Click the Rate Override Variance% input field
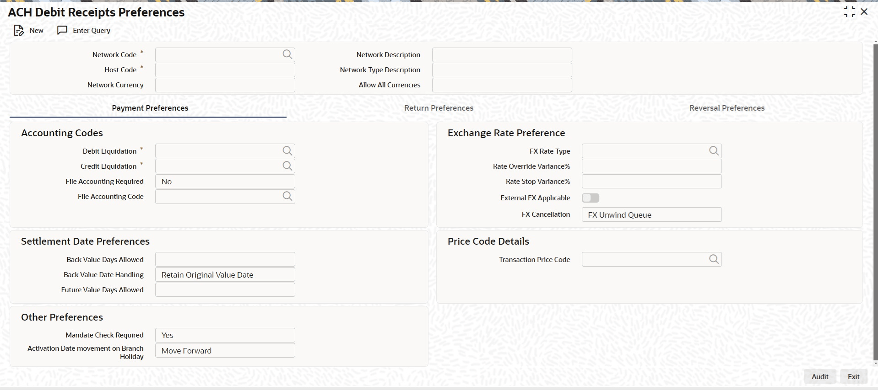The height and width of the screenshot is (391, 878). [x=651, y=166]
